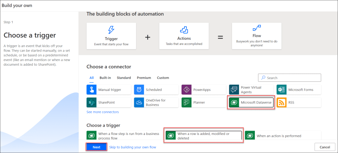Click the 'Step 1' label

coord(8,22)
